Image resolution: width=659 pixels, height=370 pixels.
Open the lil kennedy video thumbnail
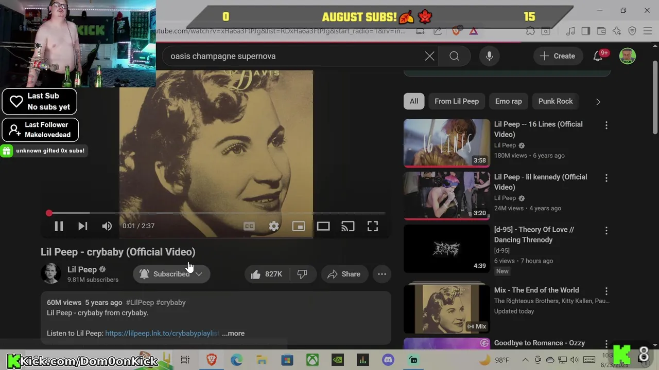click(x=447, y=196)
